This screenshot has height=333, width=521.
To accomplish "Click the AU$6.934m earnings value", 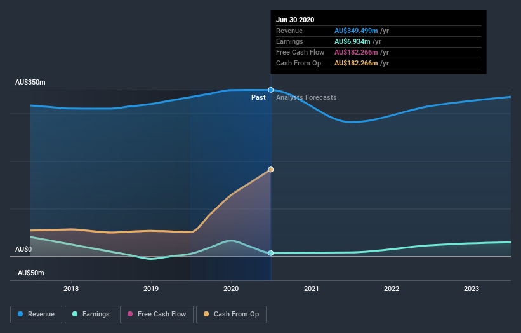I will (x=352, y=41).
